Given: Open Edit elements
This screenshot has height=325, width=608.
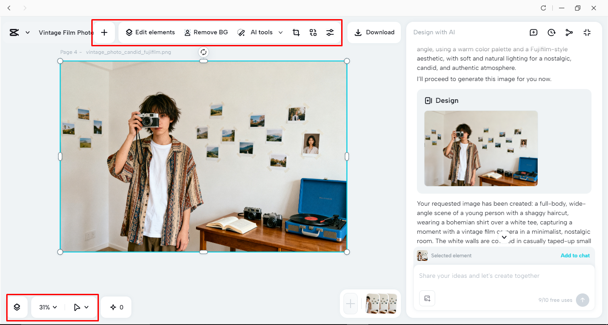Looking at the screenshot, I should point(150,32).
